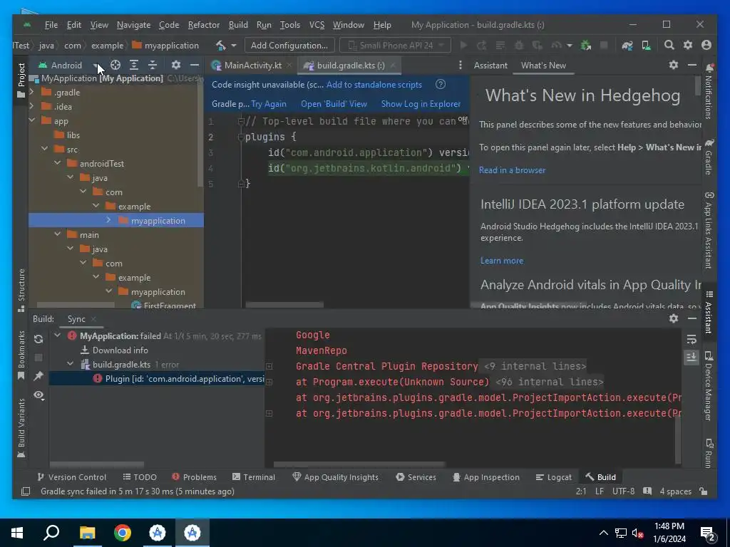Expand the .gradle folder
730x547 pixels.
(31, 92)
